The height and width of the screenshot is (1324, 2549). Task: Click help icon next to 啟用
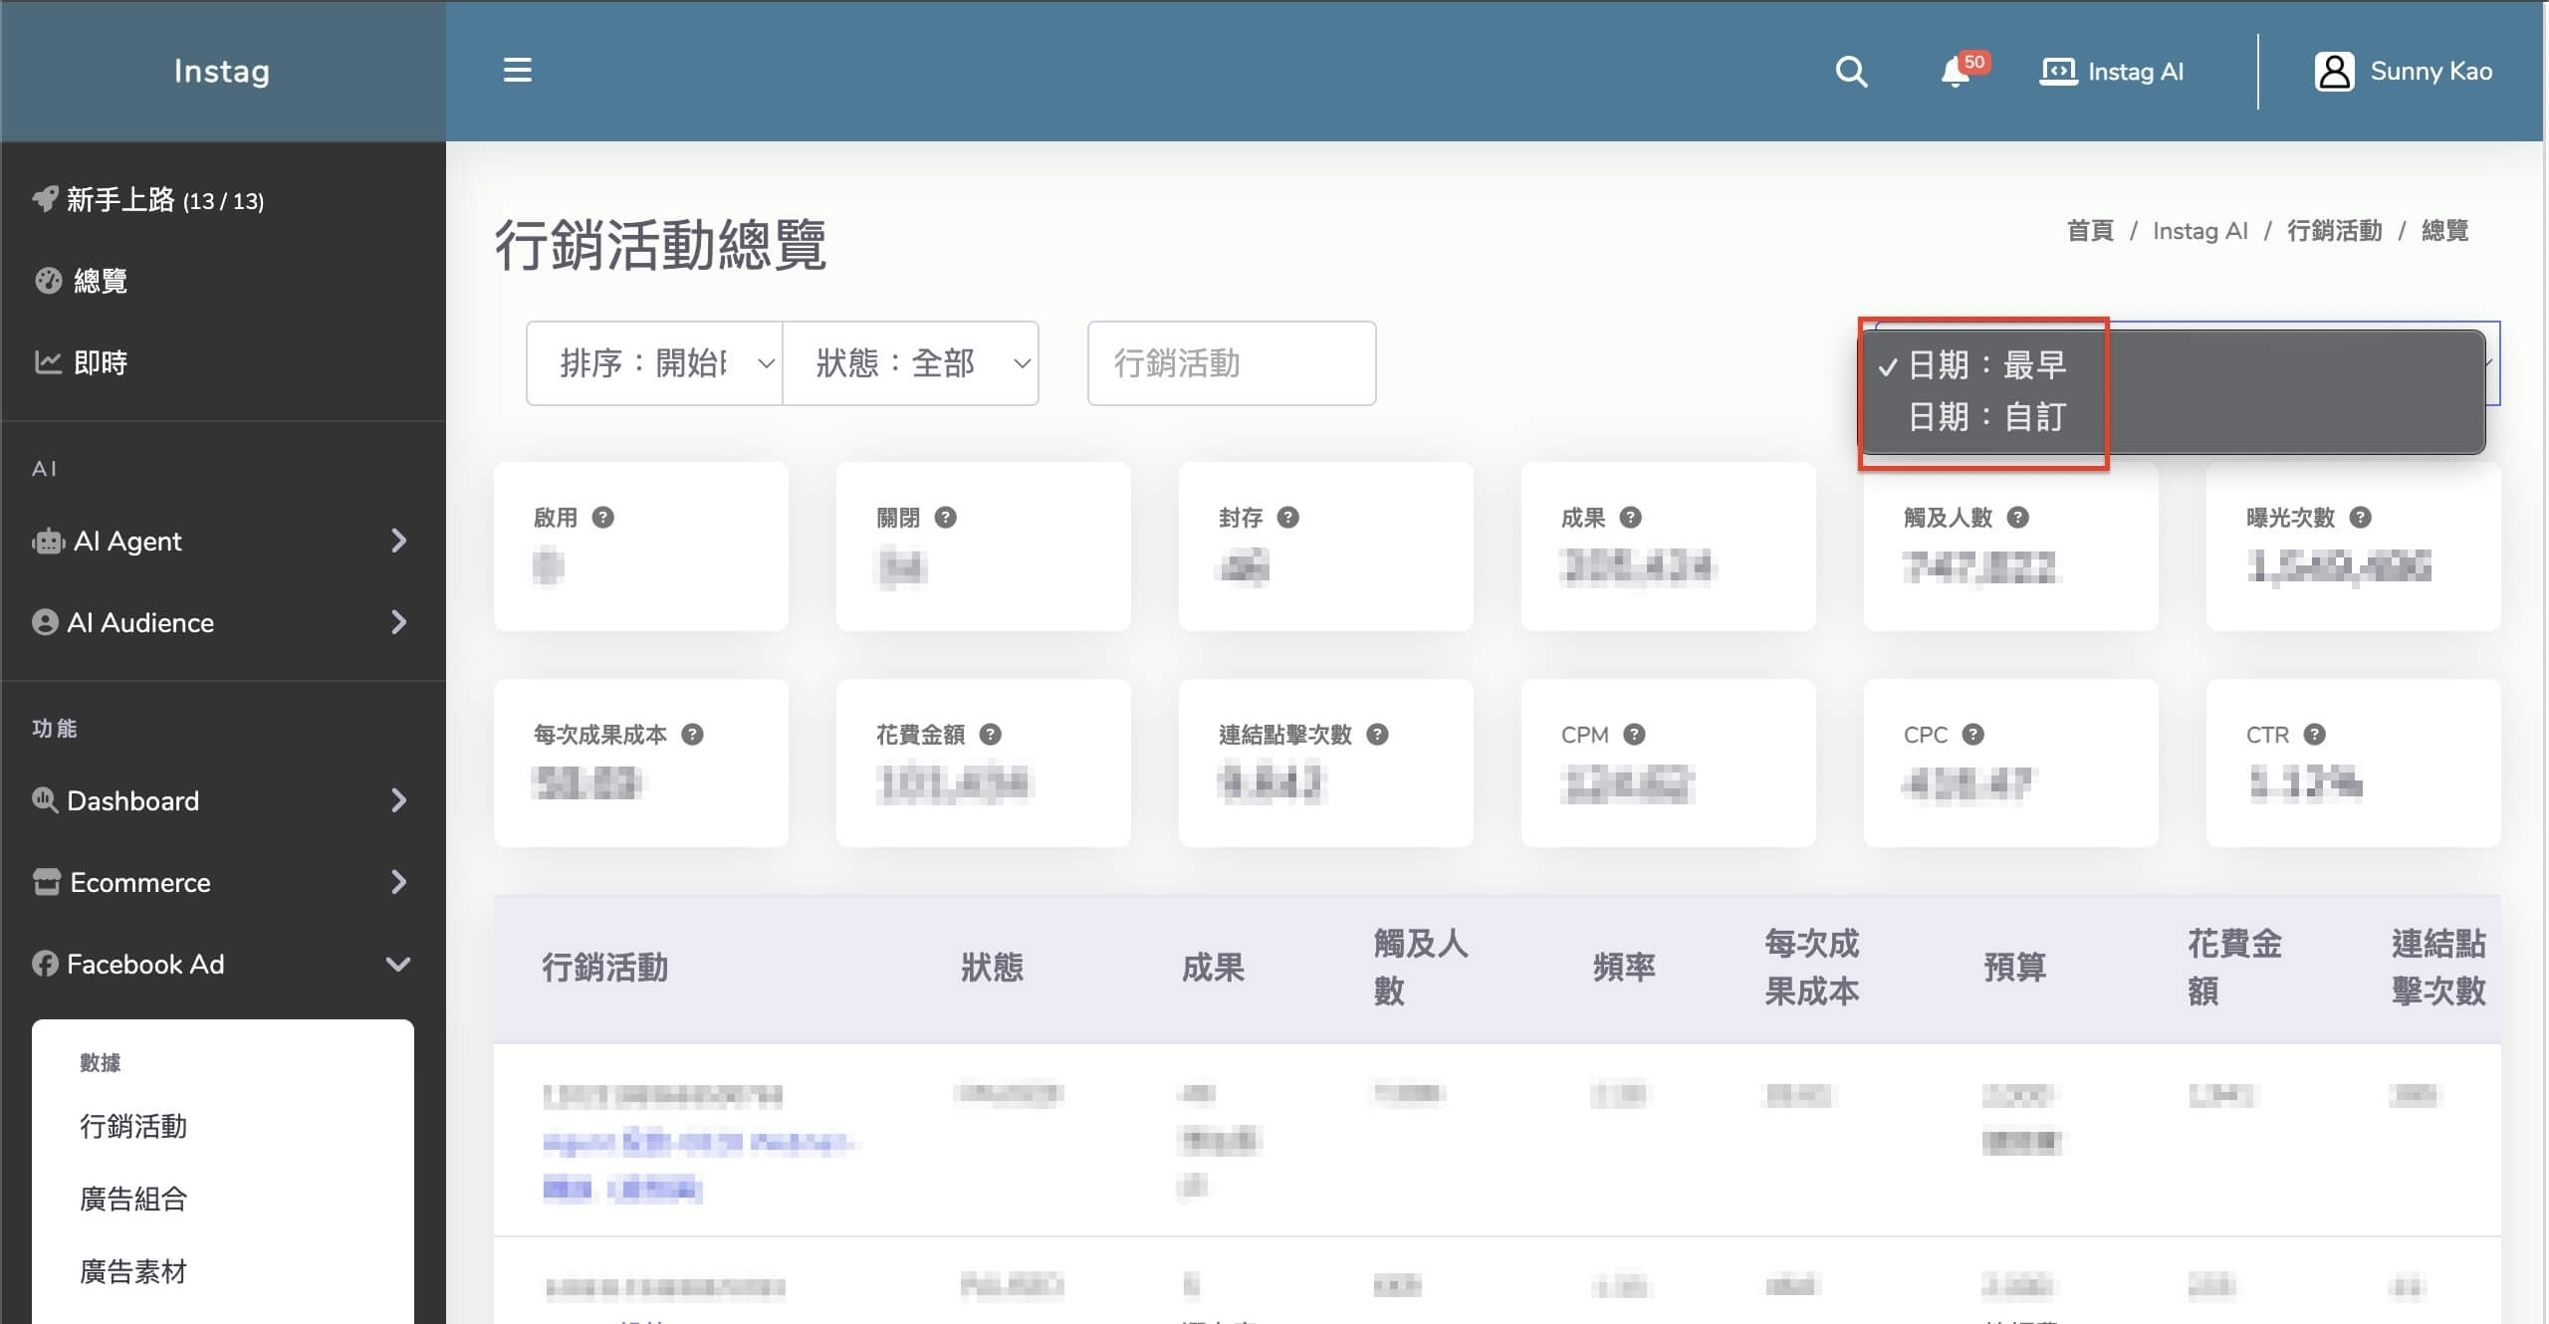coord(602,518)
